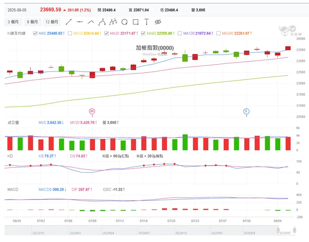Screen dimensions: 309x242
Task: Select the TXT text annotation tool
Action: [147, 22]
